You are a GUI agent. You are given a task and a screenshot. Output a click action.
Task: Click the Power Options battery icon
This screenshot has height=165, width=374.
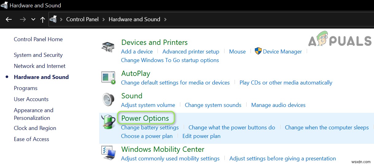(x=108, y=122)
